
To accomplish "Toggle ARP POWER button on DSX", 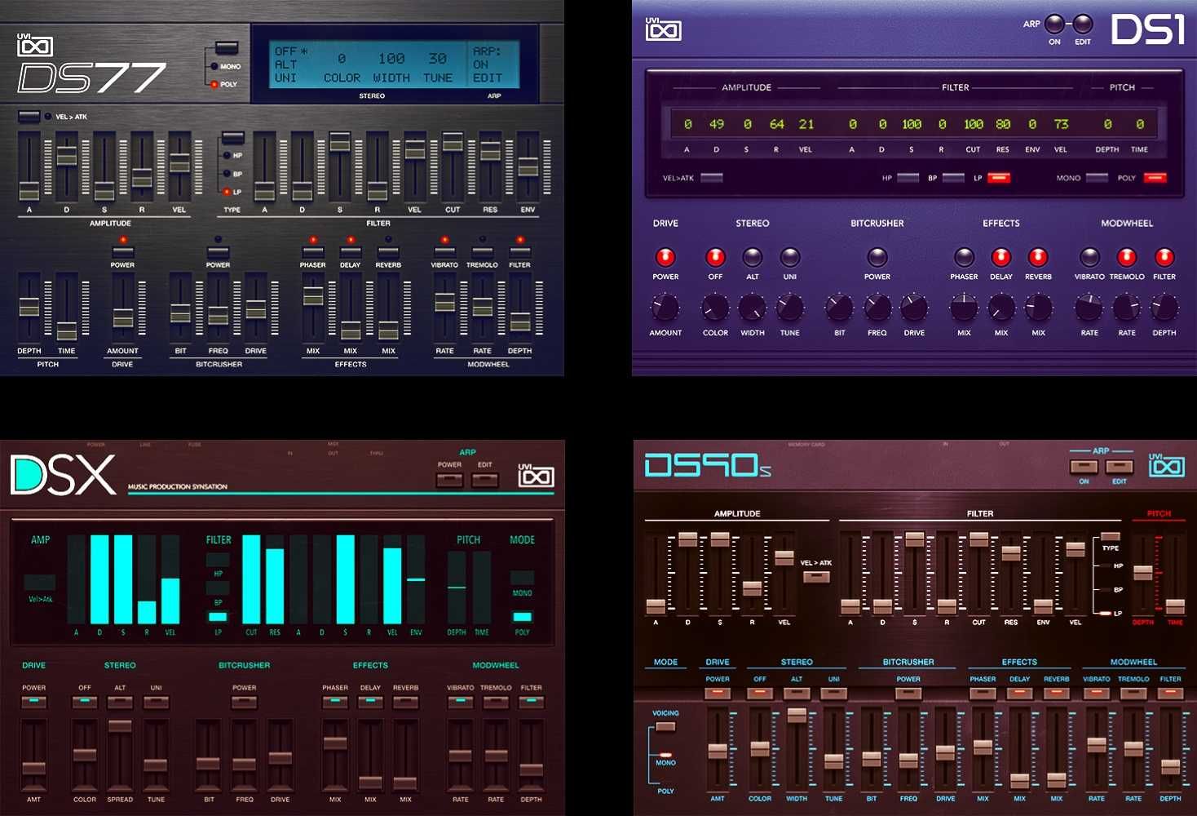I will point(449,479).
